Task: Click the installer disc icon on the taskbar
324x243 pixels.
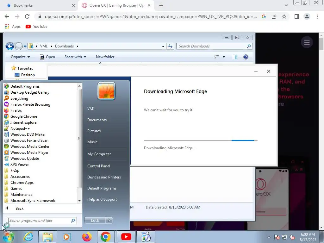Action: tap(146, 237)
